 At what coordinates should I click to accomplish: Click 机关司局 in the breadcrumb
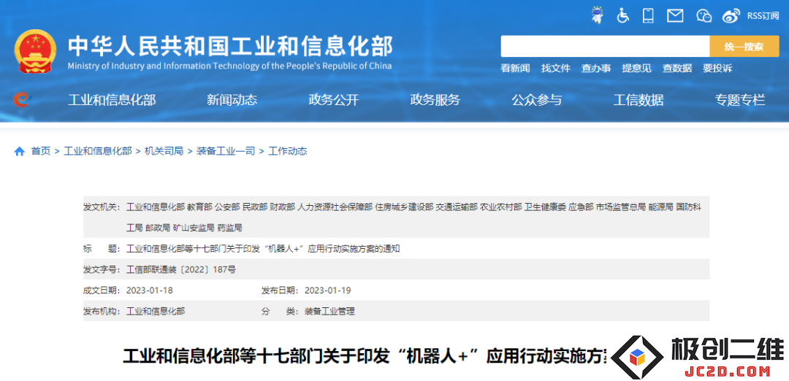(164, 151)
